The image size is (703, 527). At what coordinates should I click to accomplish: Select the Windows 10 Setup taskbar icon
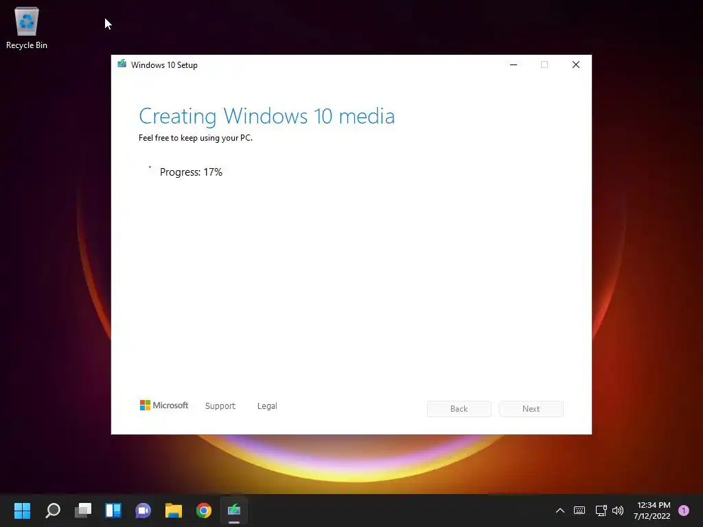click(x=234, y=510)
